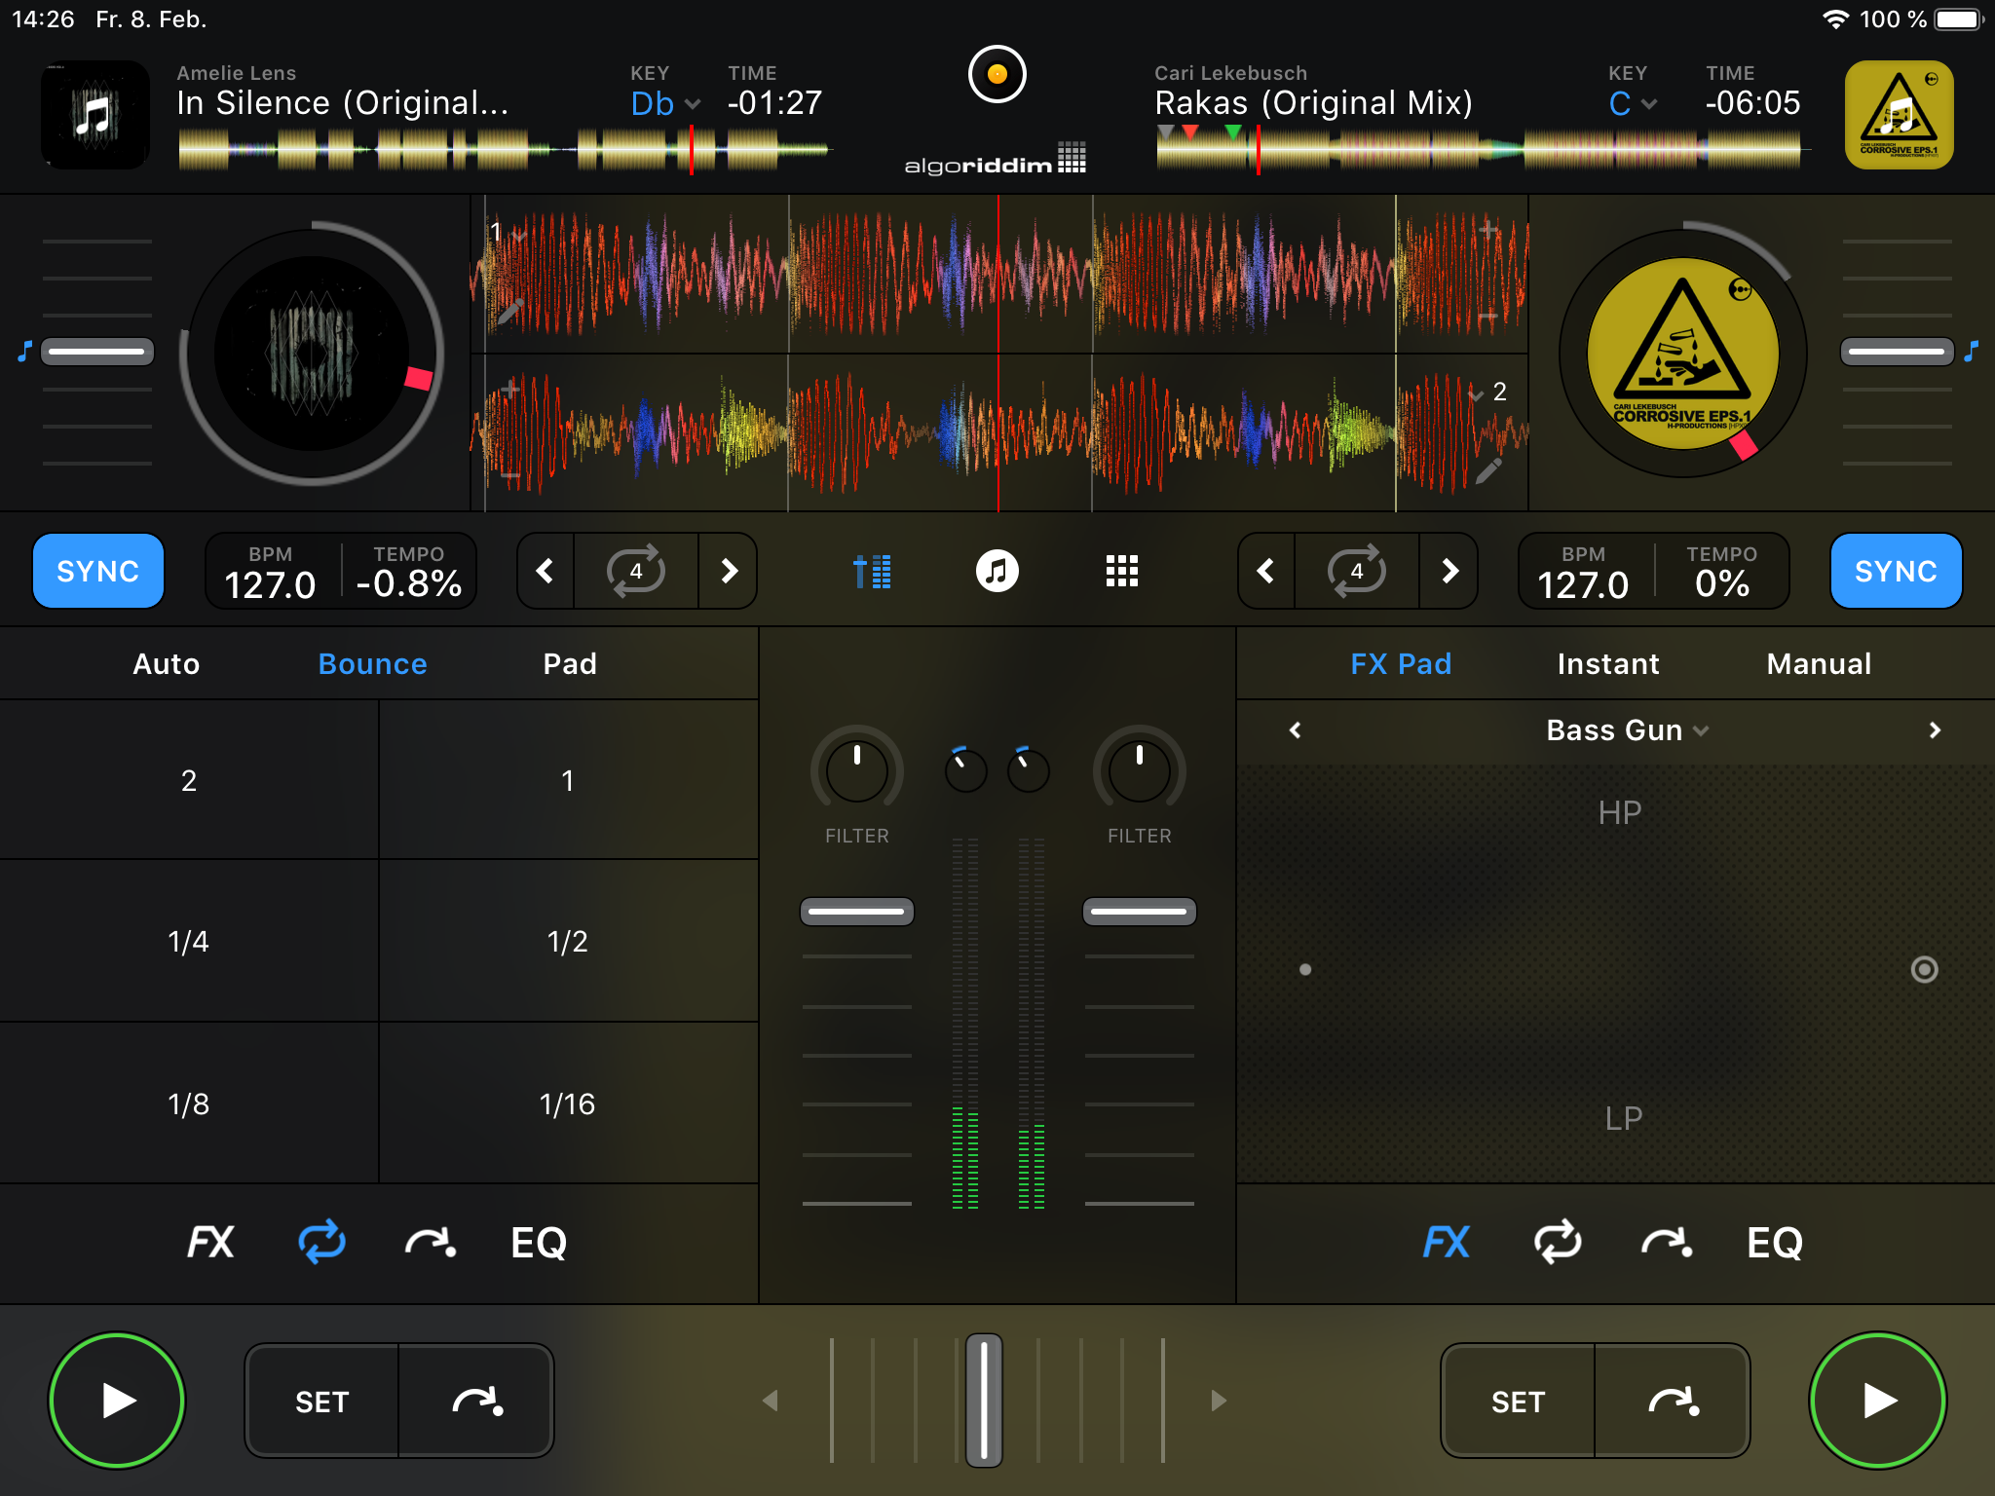Expand the C key dropdown on right deck
The height and width of the screenshot is (1496, 1995).
tap(1633, 103)
